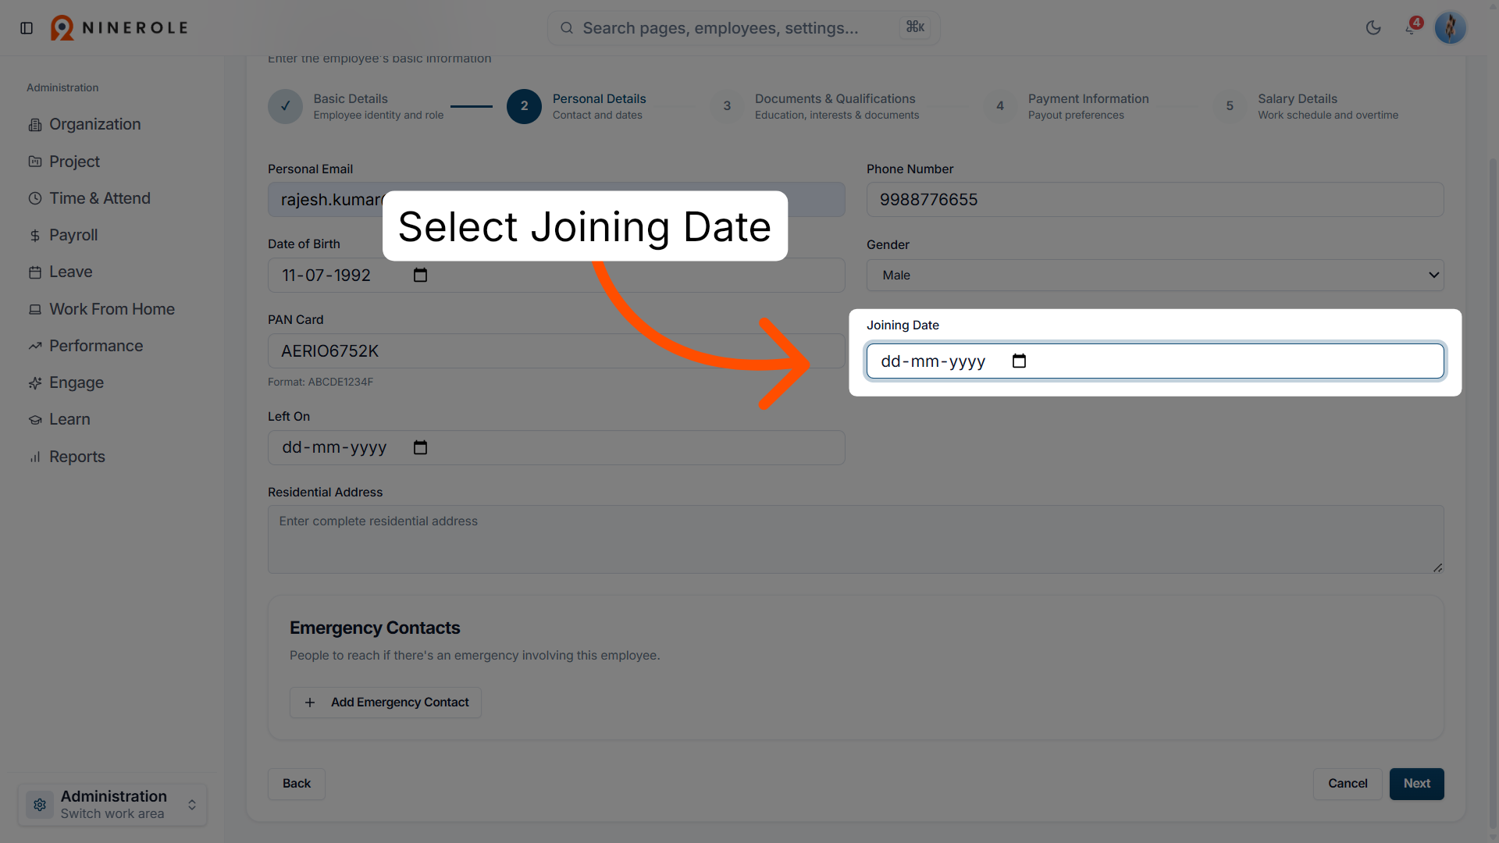Toggle the sidebar collapse icon
1499x843 pixels.
(x=27, y=28)
